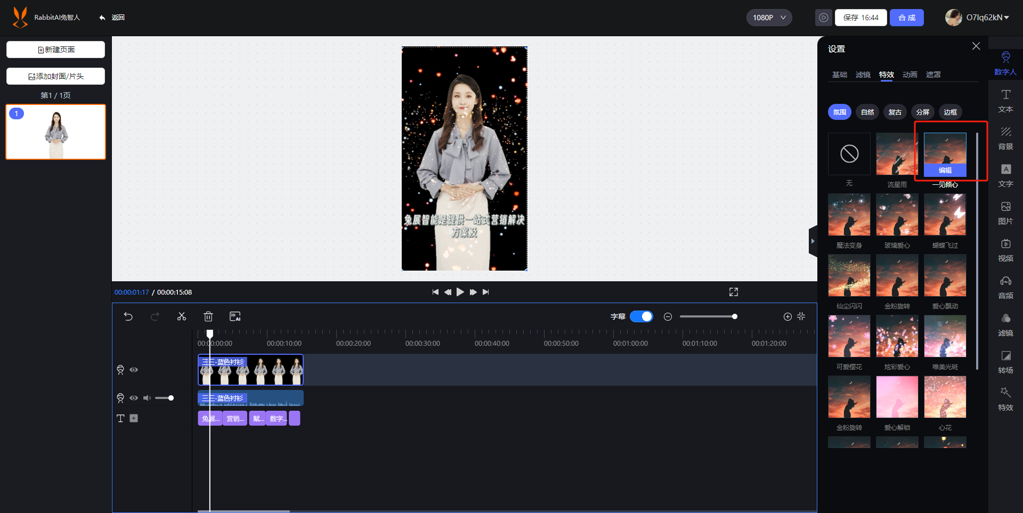
Task: Click the AI subtitle icon in timeline toolbar
Action: tap(235, 316)
